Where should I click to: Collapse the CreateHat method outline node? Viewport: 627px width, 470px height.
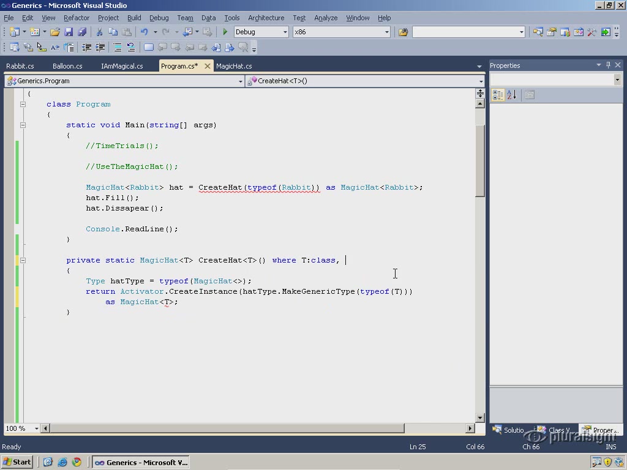click(23, 260)
